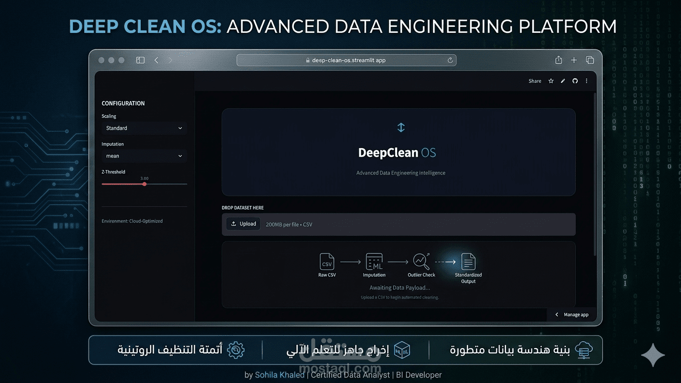Click the Outlier Check magnifier icon
681x383 pixels.
pos(422,261)
